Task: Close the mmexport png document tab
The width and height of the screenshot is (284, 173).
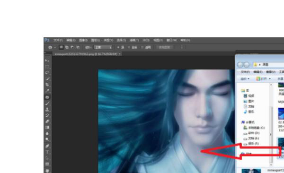Action: (120, 54)
